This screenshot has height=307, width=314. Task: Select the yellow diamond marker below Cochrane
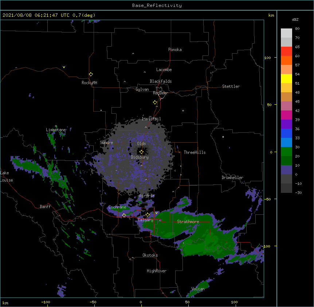(x=124, y=215)
